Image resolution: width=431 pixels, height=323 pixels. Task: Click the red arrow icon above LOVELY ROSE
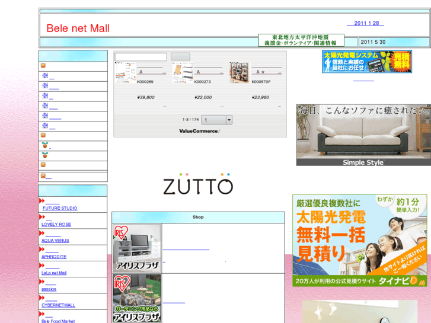(41, 217)
